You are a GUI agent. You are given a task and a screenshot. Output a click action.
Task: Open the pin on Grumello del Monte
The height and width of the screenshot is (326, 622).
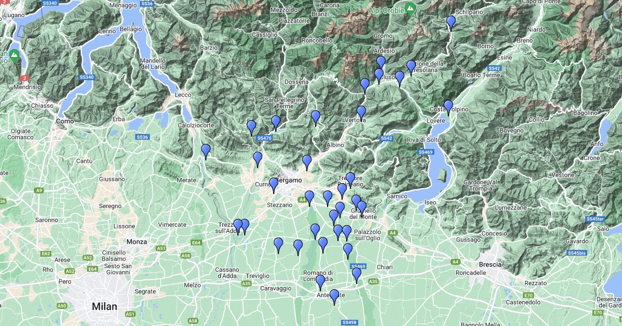[x=362, y=209]
